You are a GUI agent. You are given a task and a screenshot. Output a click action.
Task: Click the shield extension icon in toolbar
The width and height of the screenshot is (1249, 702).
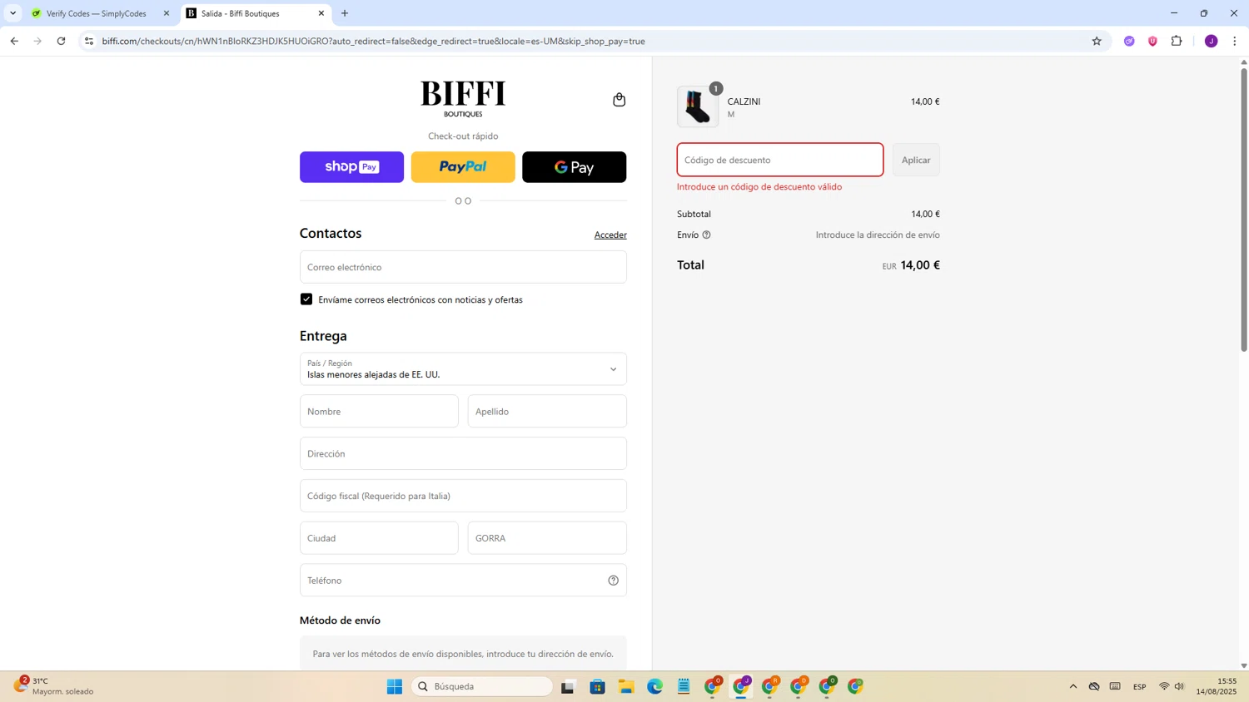coord(1152,41)
